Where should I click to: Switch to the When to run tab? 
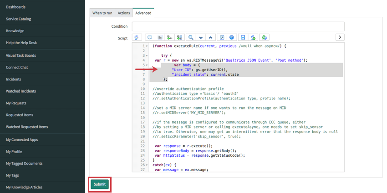pyautogui.click(x=102, y=13)
